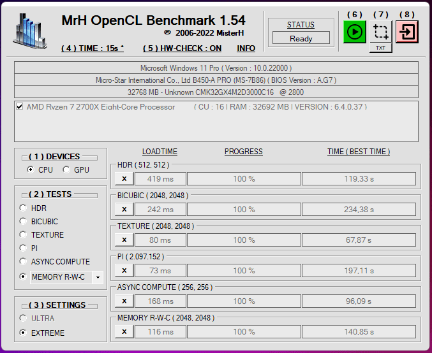Choose the TEXTURE test radio
Image resolution: width=432 pixels, height=353 pixels.
point(23,234)
